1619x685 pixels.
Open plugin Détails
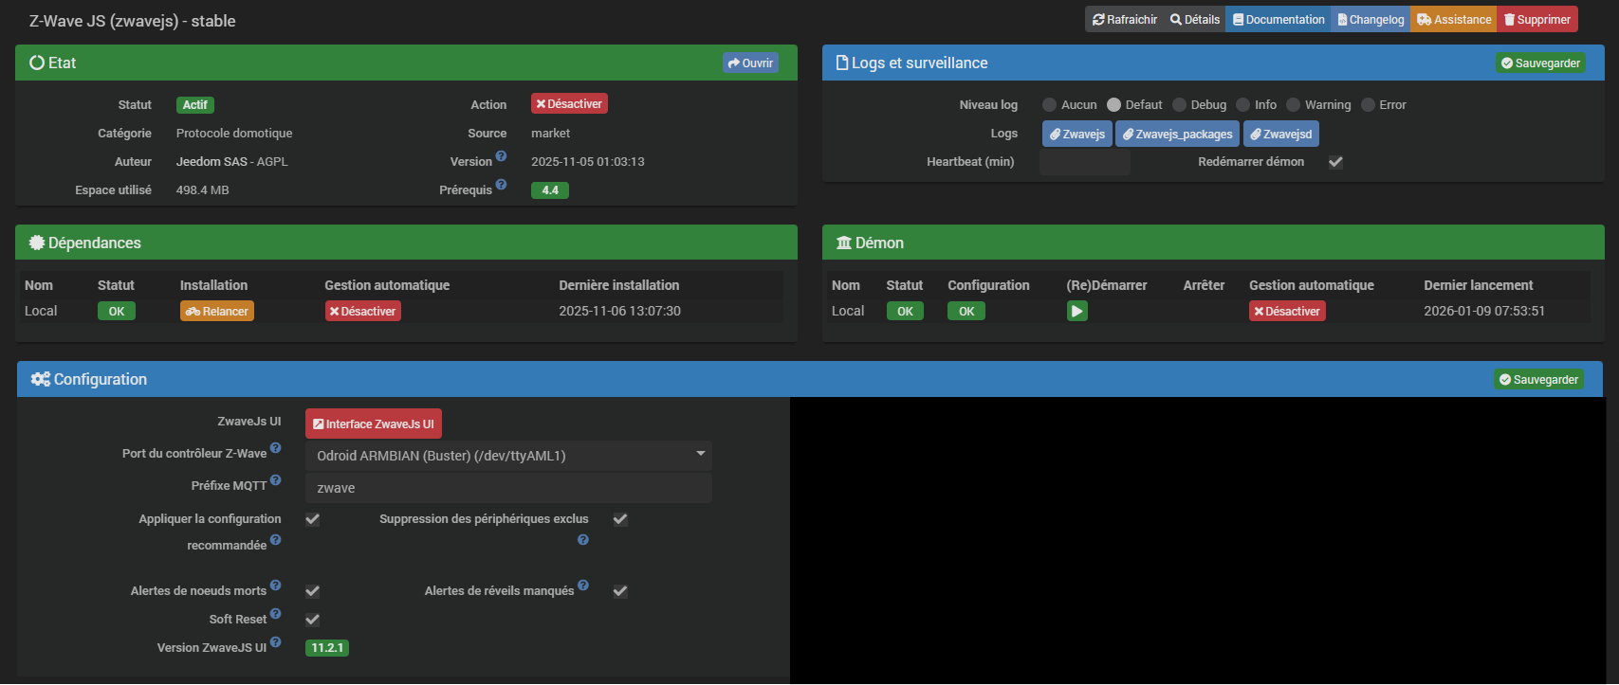tap(1195, 19)
